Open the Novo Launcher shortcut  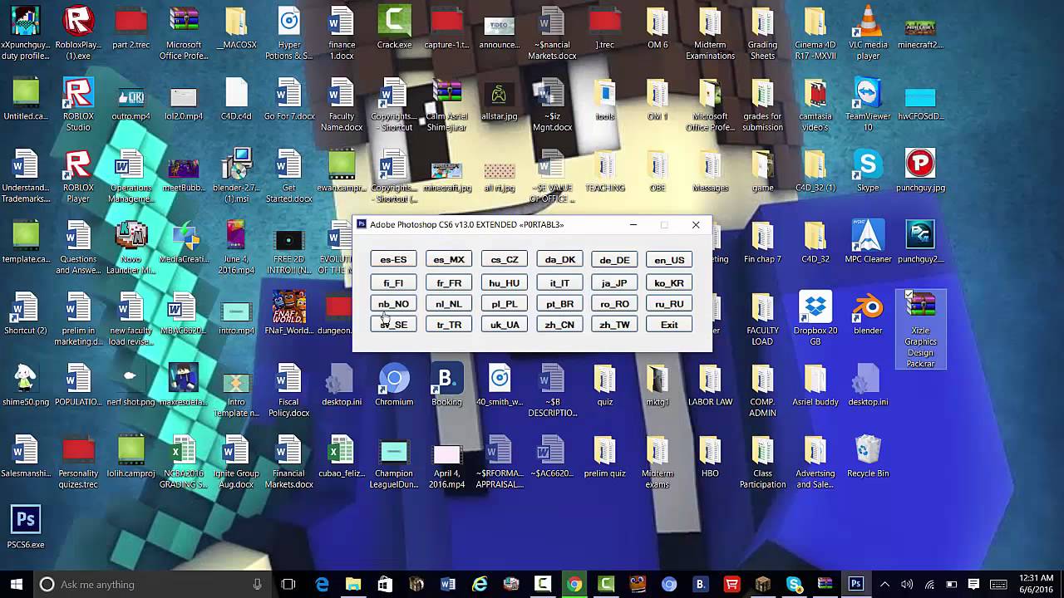(x=131, y=248)
